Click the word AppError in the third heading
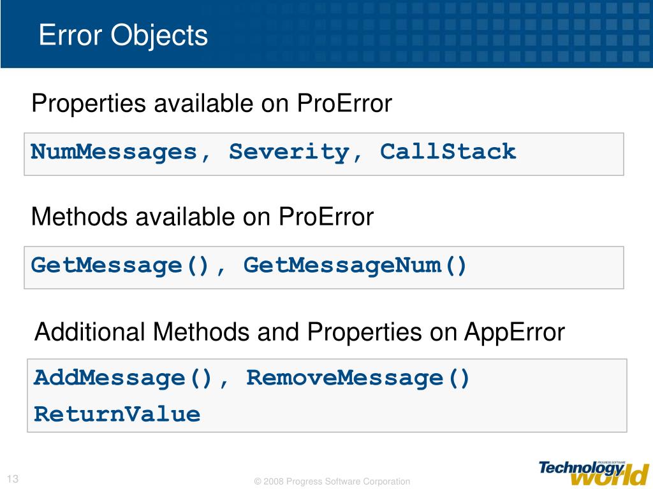 click(515, 332)
